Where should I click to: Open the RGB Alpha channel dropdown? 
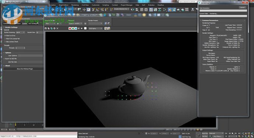[95, 28]
